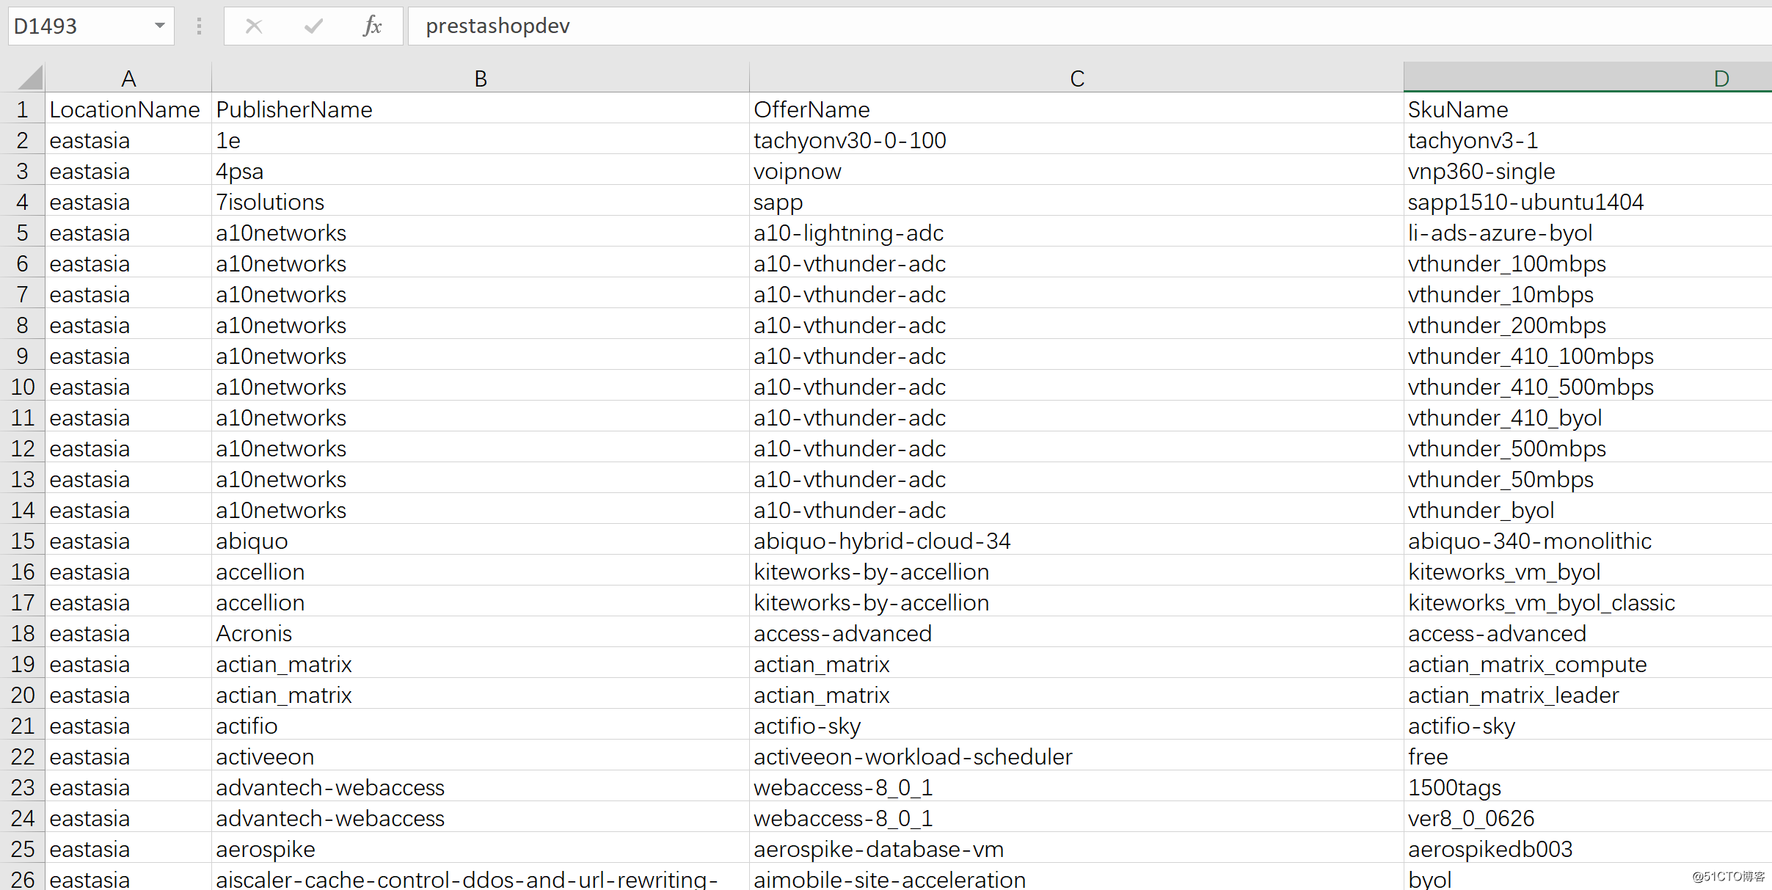Select row 1 header
The image size is (1772, 890).
(22, 109)
